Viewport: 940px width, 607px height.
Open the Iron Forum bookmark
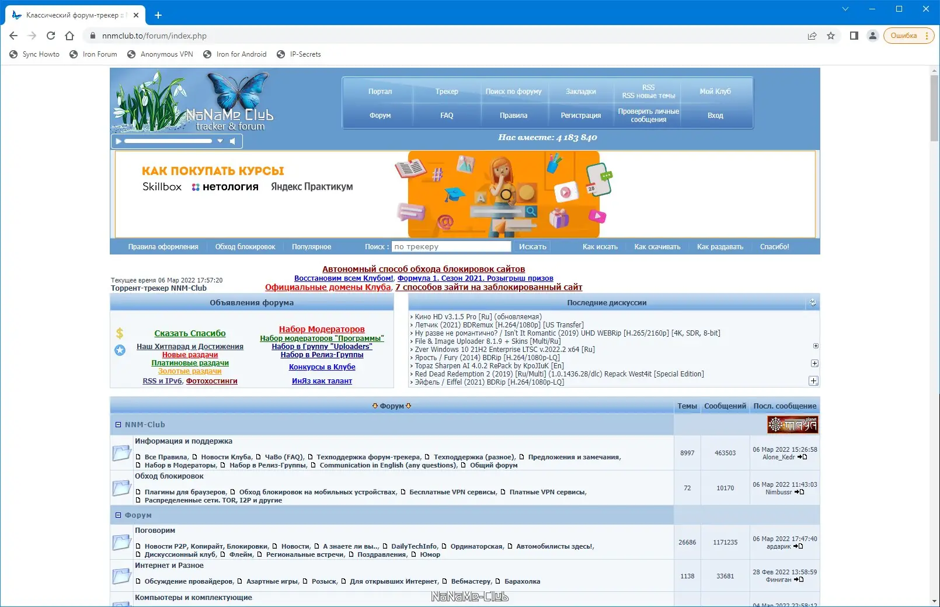click(93, 54)
